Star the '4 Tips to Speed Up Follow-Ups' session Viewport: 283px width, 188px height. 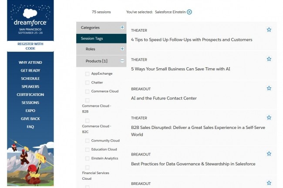pyautogui.click(x=269, y=30)
